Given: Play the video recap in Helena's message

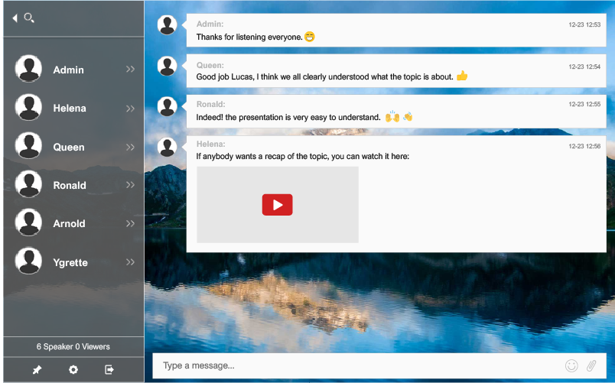Looking at the screenshot, I should point(277,205).
